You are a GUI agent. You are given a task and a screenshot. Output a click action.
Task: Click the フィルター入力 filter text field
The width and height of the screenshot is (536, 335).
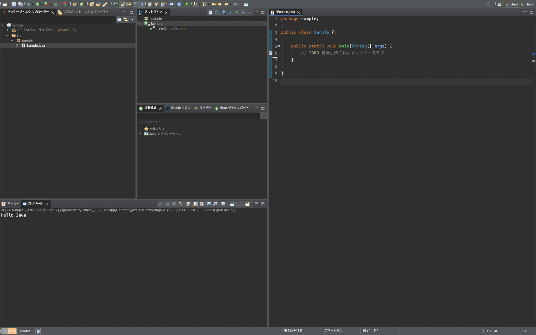(x=202, y=122)
